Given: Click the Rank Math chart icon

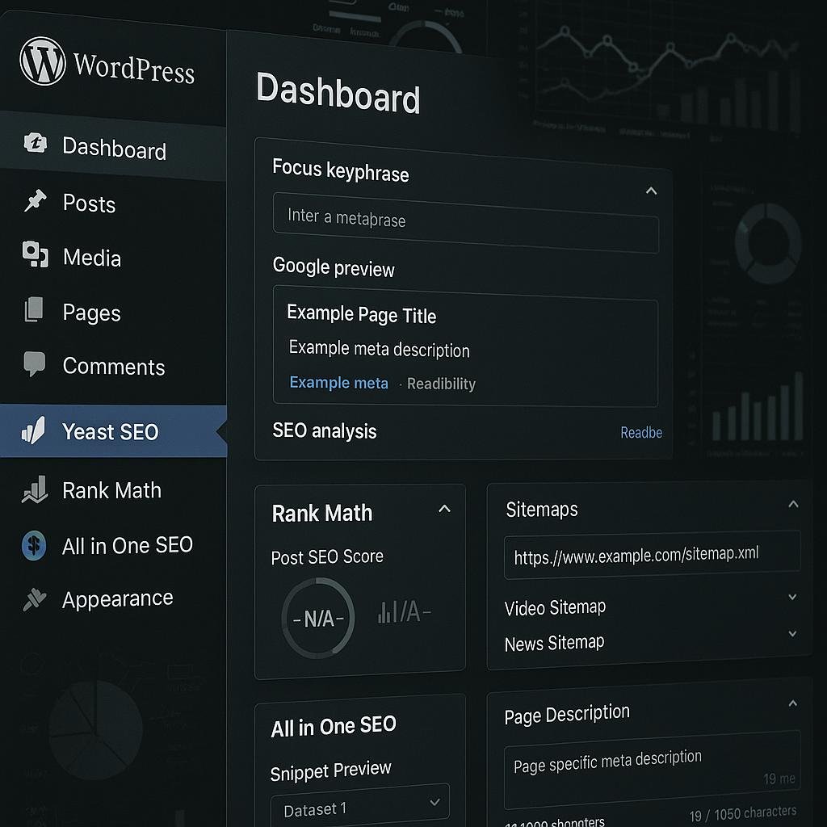Looking at the screenshot, I should [35, 489].
